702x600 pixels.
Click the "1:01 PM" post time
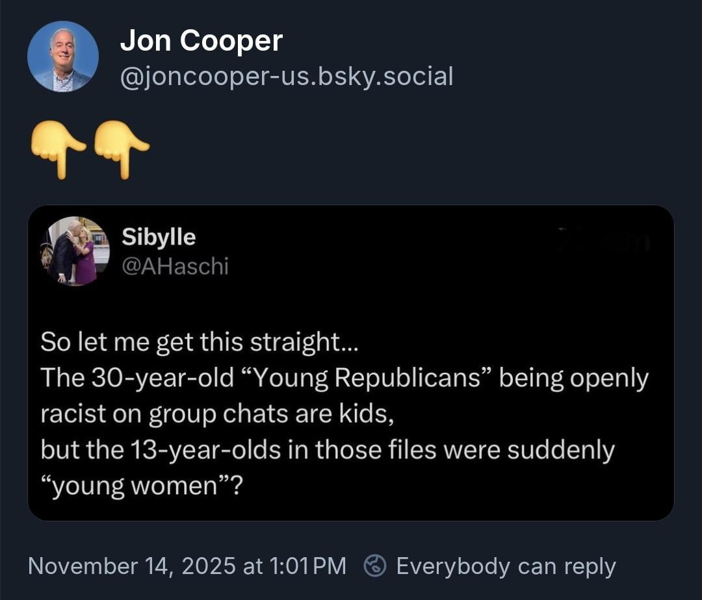coord(306,566)
